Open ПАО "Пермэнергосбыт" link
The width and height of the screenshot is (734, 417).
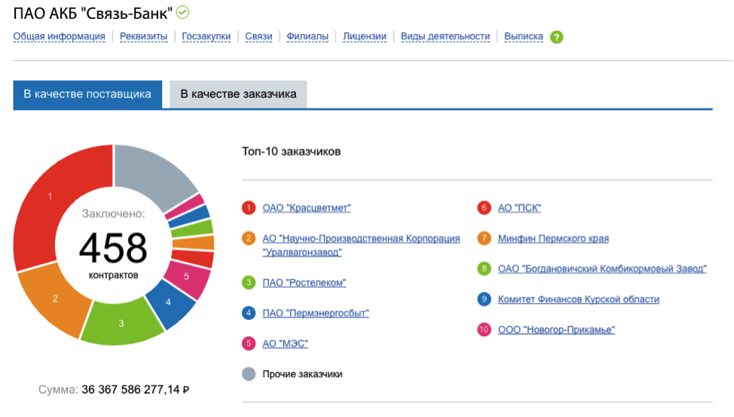point(316,314)
